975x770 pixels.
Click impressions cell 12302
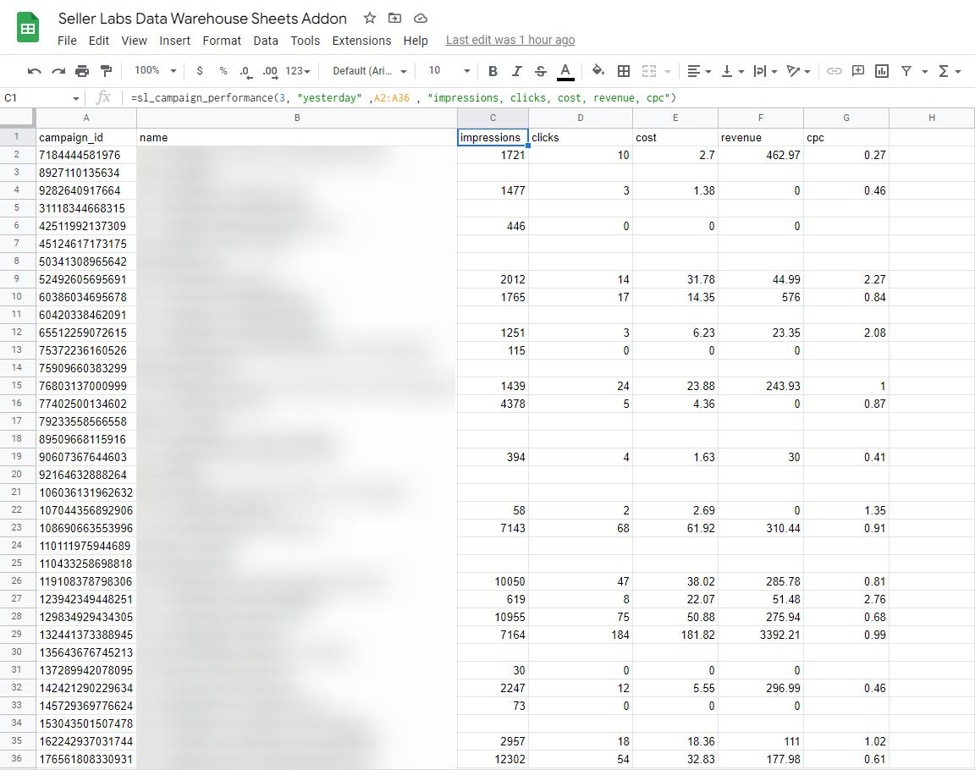[493, 759]
